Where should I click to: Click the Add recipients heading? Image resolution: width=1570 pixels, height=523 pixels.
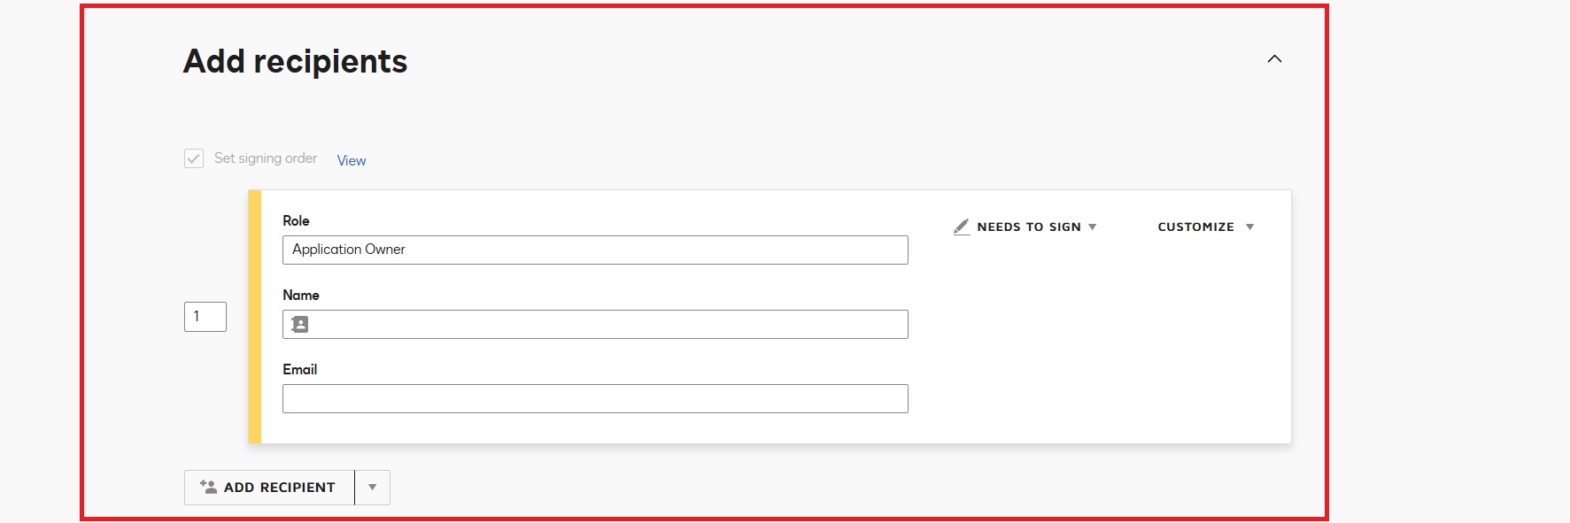coord(295,61)
